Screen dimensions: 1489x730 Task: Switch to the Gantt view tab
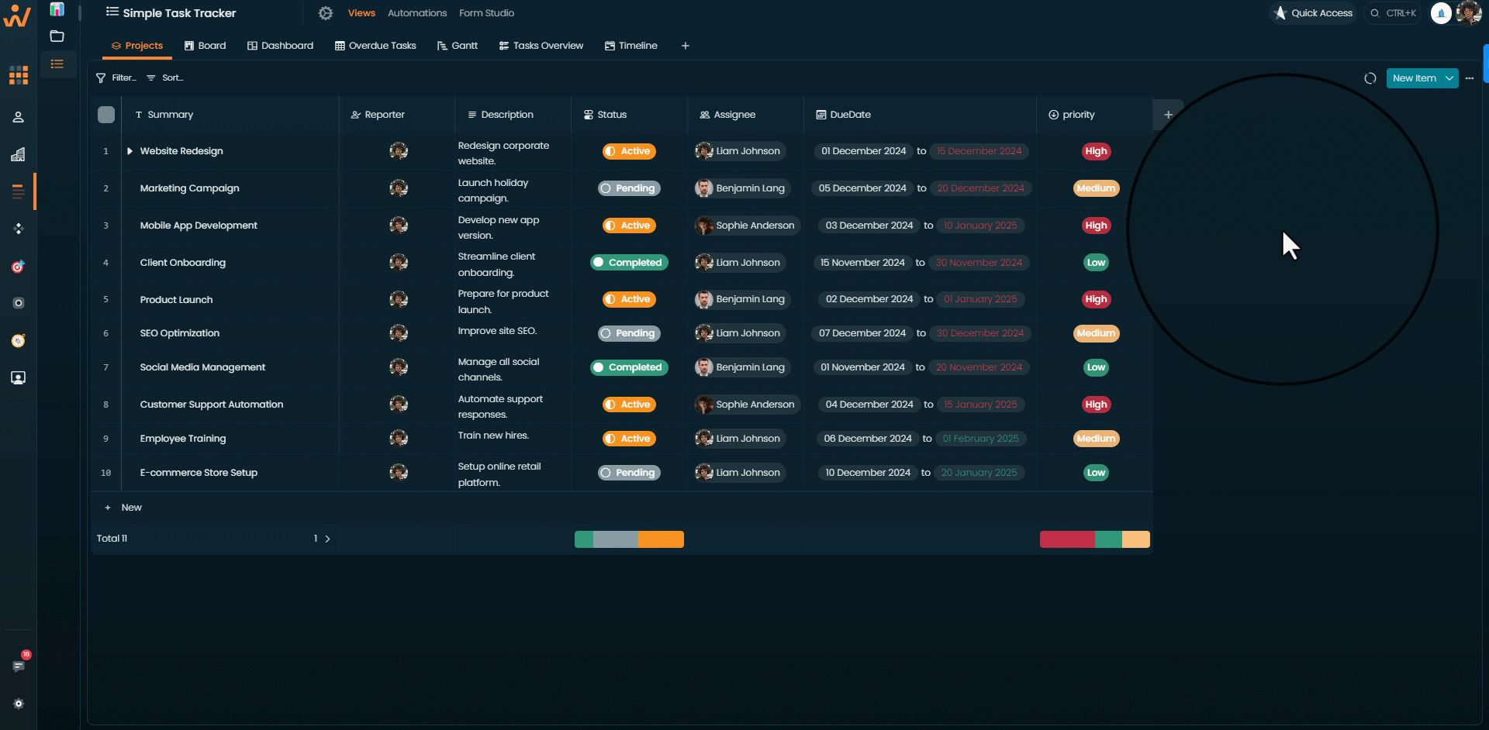click(x=458, y=46)
